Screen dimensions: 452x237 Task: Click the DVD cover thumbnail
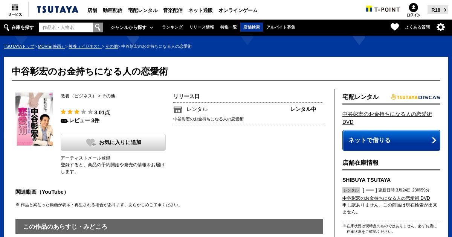[34, 119]
